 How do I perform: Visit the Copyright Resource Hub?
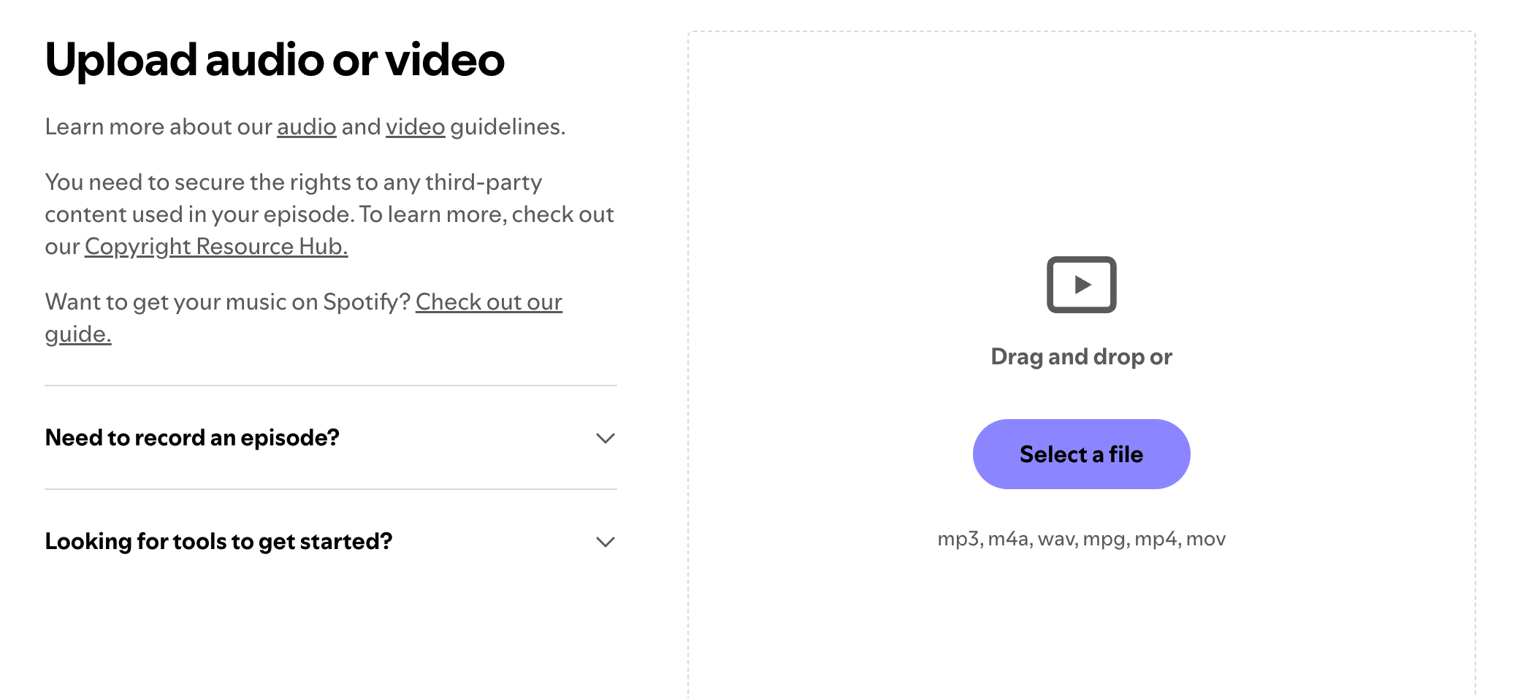215,246
